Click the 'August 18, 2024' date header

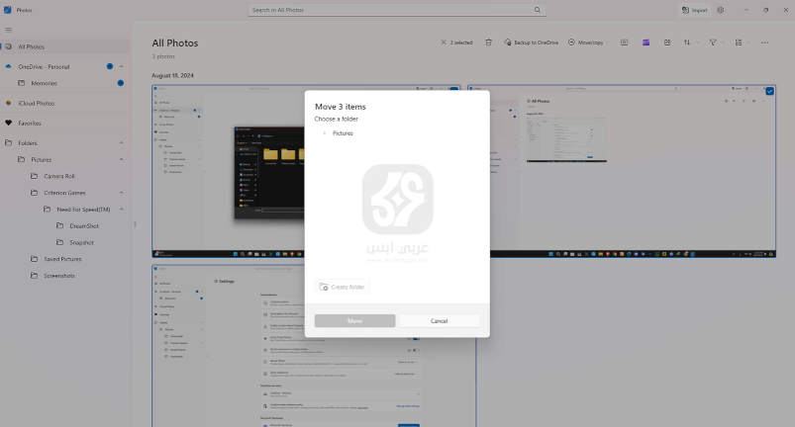tap(172, 75)
